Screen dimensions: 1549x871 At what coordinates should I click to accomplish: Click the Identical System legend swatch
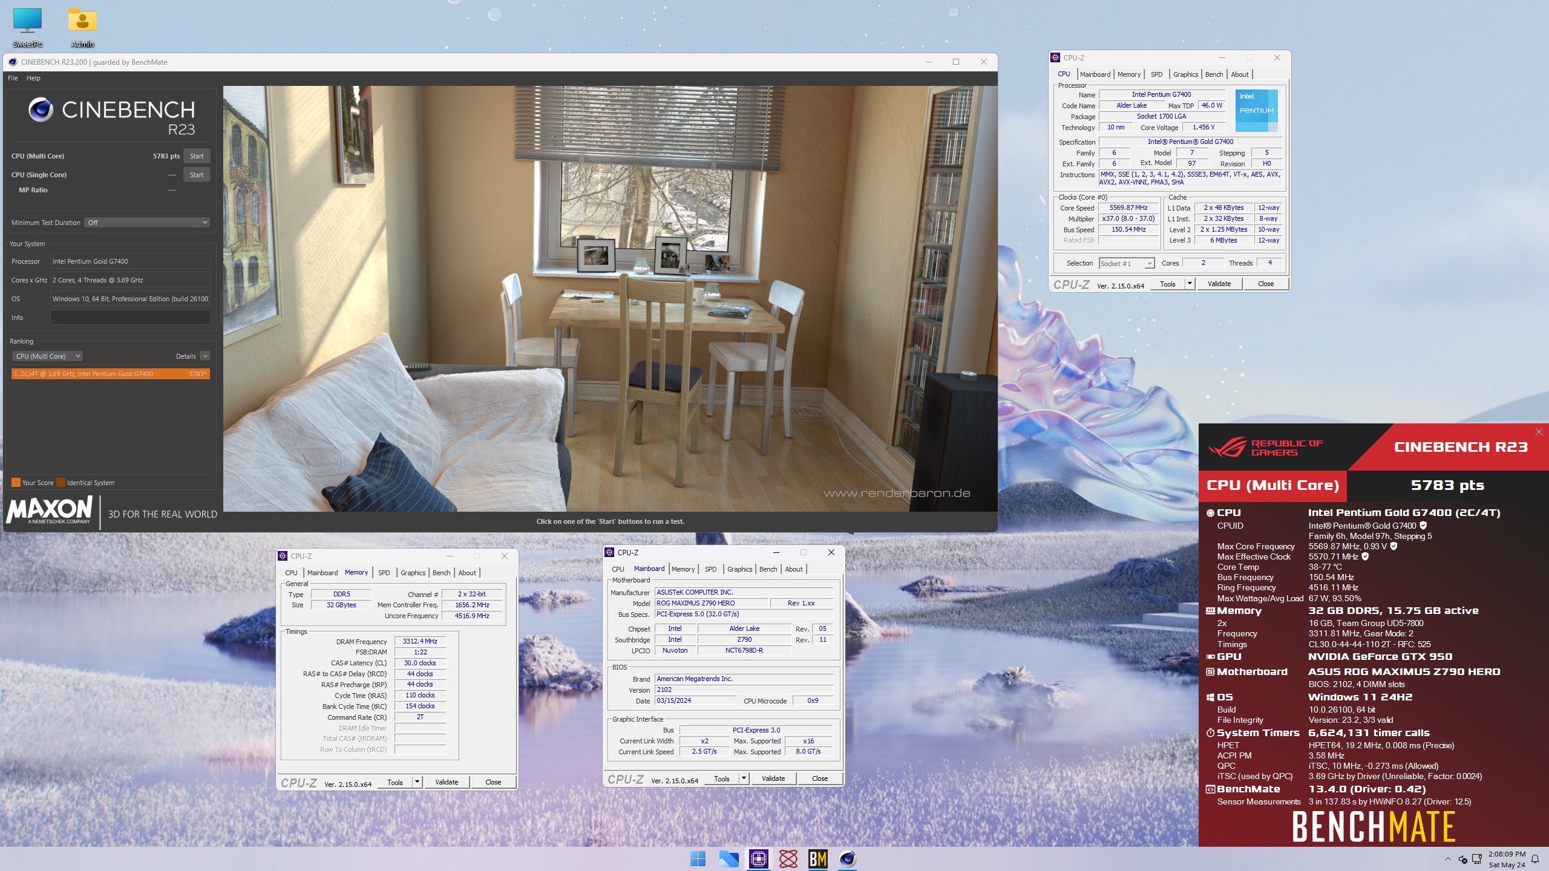coord(61,483)
